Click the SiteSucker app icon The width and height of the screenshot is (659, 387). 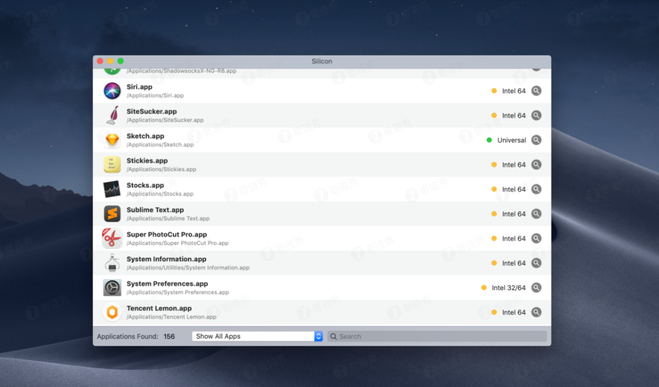tap(112, 115)
